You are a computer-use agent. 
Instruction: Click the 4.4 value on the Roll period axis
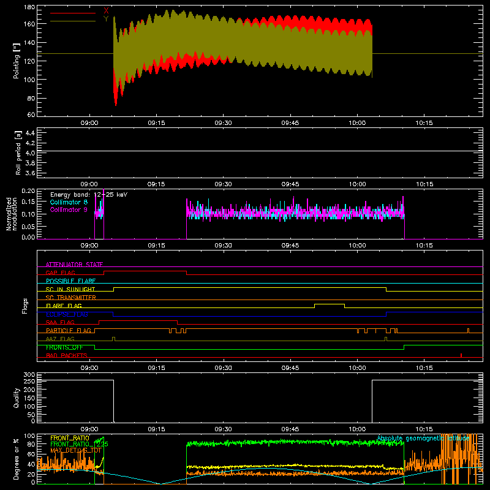click(x=30, y=133)
